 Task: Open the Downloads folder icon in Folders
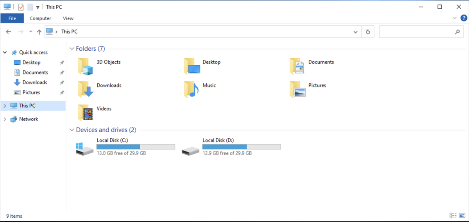click(86, 89)
